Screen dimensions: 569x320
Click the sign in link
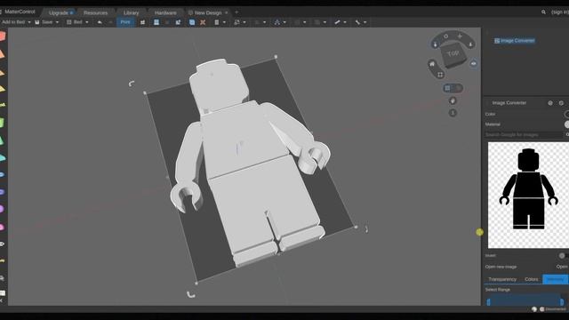pos(560,12)
